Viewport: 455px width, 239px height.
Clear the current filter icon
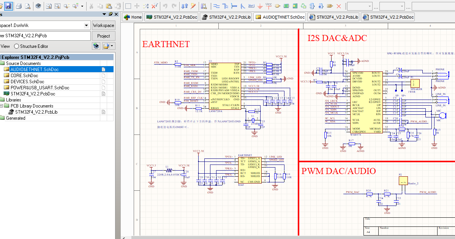tap(155, 6)
